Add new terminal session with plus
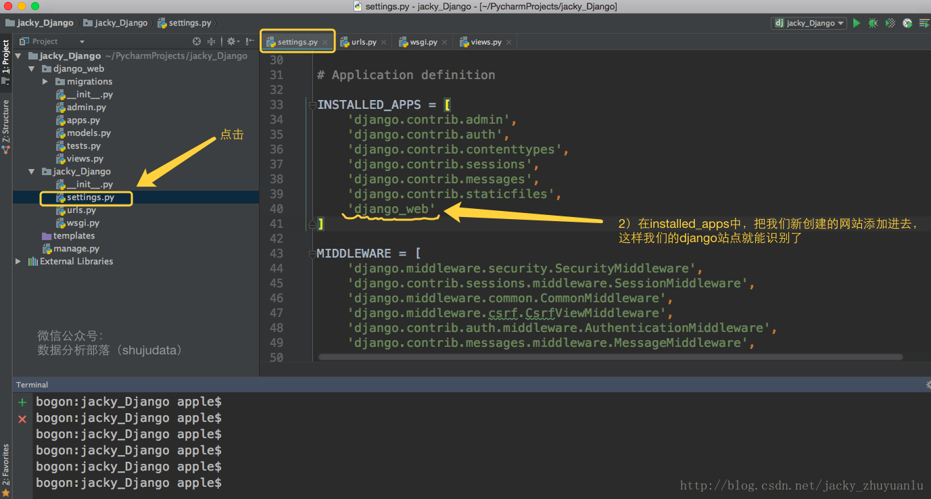Screen dimensions: 931x499 click(22, 402)
